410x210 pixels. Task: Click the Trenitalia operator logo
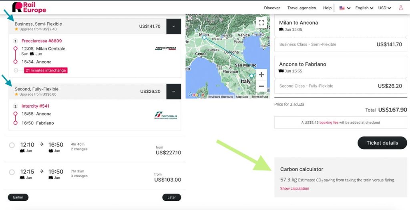tap(166, 115)
